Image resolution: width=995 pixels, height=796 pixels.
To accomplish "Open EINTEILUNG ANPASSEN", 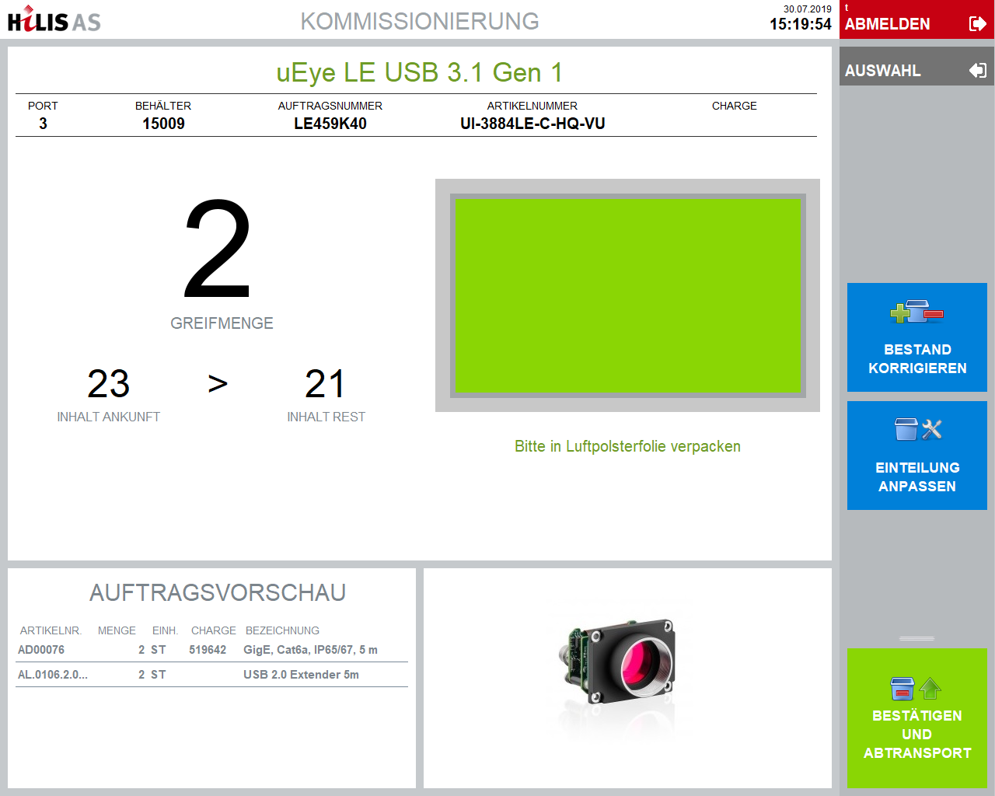I will [x=917, y=456].
